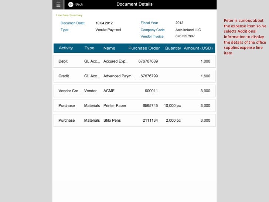Select the fiscal year value 2012
This screenshot has height=202, width=269.
(179, 23)
